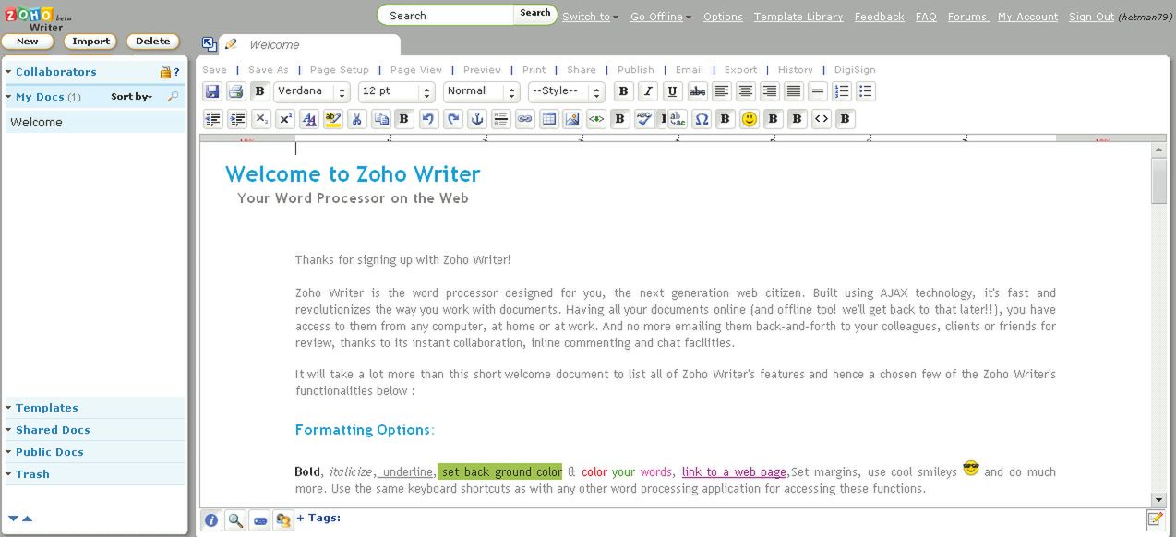Run the spell check
The image size is (1176, 537).
point(645,119)
